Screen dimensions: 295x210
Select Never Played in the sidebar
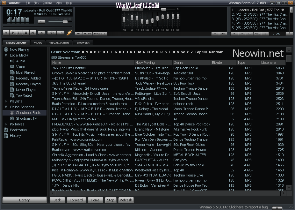point(26,90)
